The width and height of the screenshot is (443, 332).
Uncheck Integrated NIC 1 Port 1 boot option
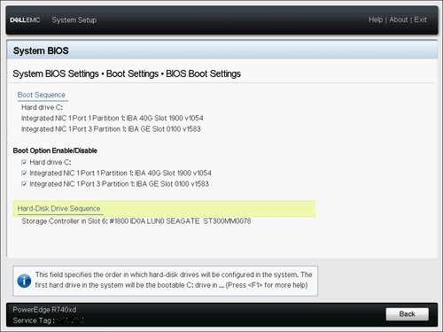click(x=24, y=174)
